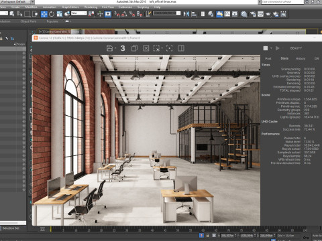Open the Select by Name dialog
The height and width of the screenshot is (241, 322).
pyautogui.click(x=19, y=14)
